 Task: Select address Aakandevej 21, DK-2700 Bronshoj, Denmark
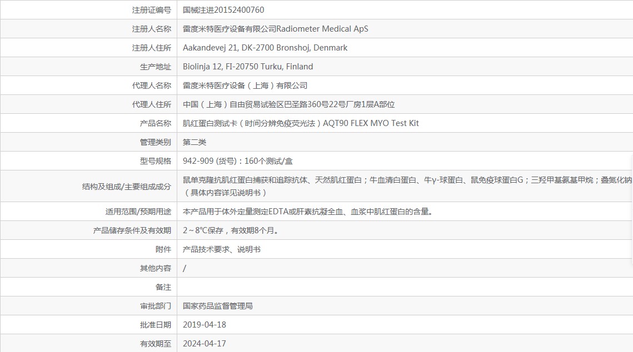pyautogui.click(x=265, y=48)
